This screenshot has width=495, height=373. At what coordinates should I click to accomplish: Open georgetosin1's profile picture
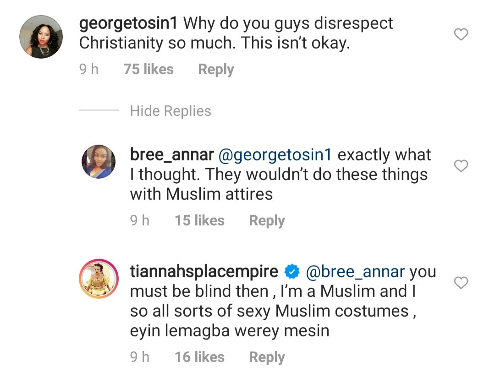(41, 37)
